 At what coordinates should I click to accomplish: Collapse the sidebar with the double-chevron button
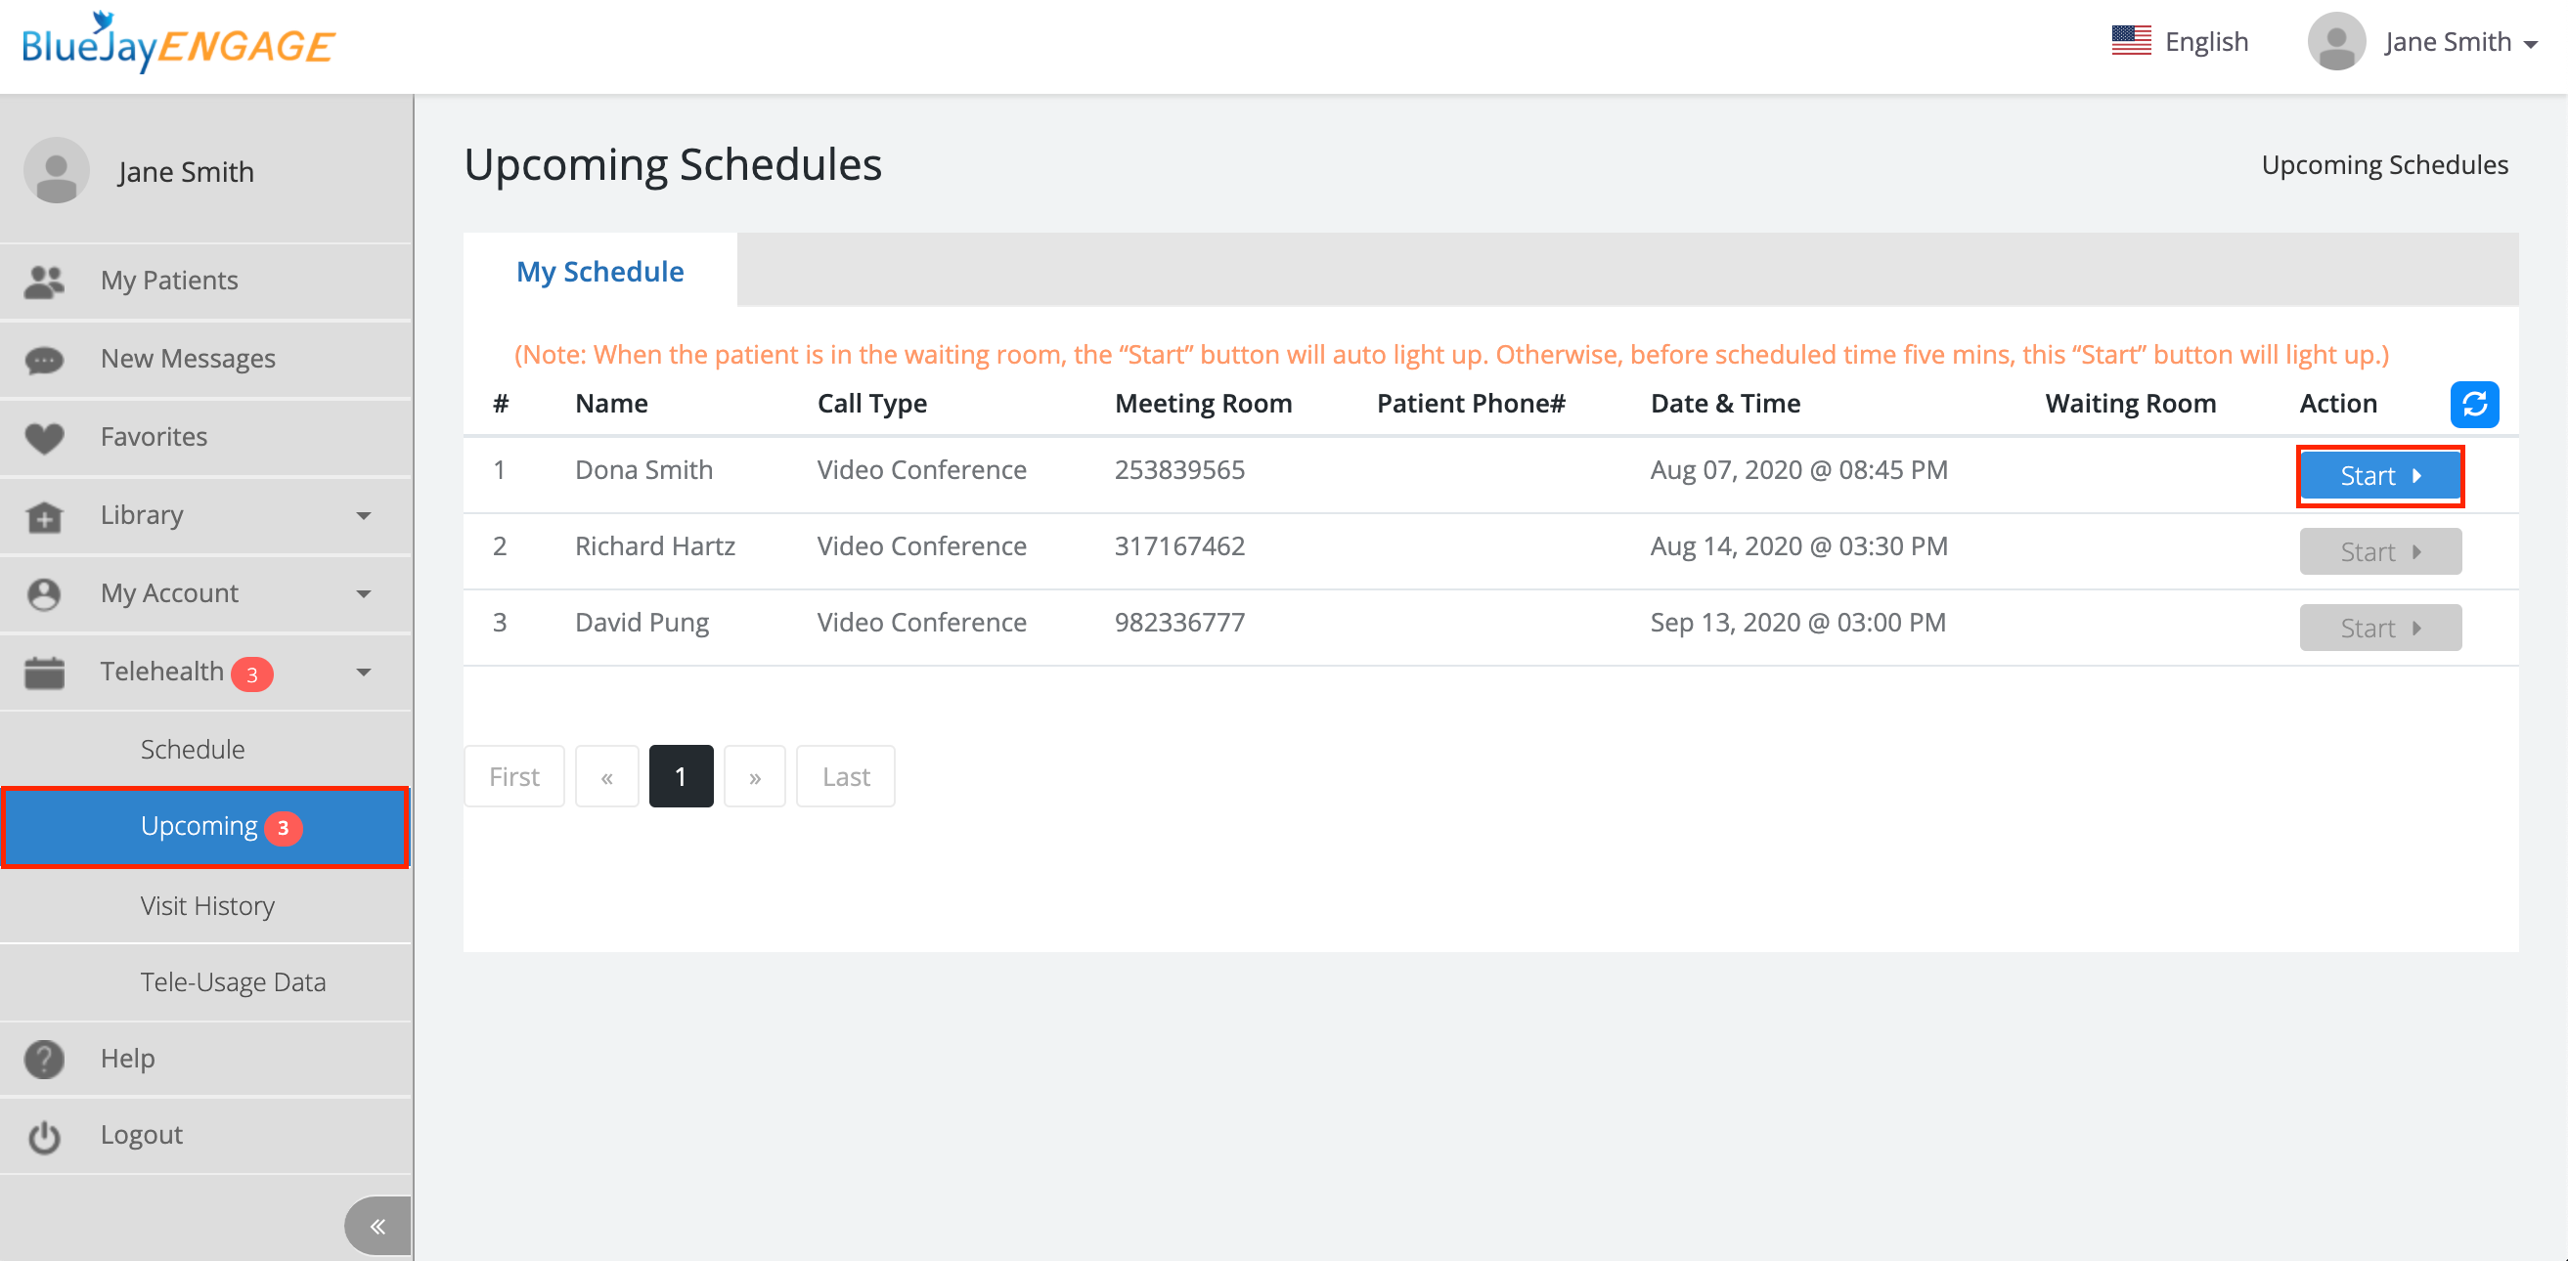tap(376, 1226)
